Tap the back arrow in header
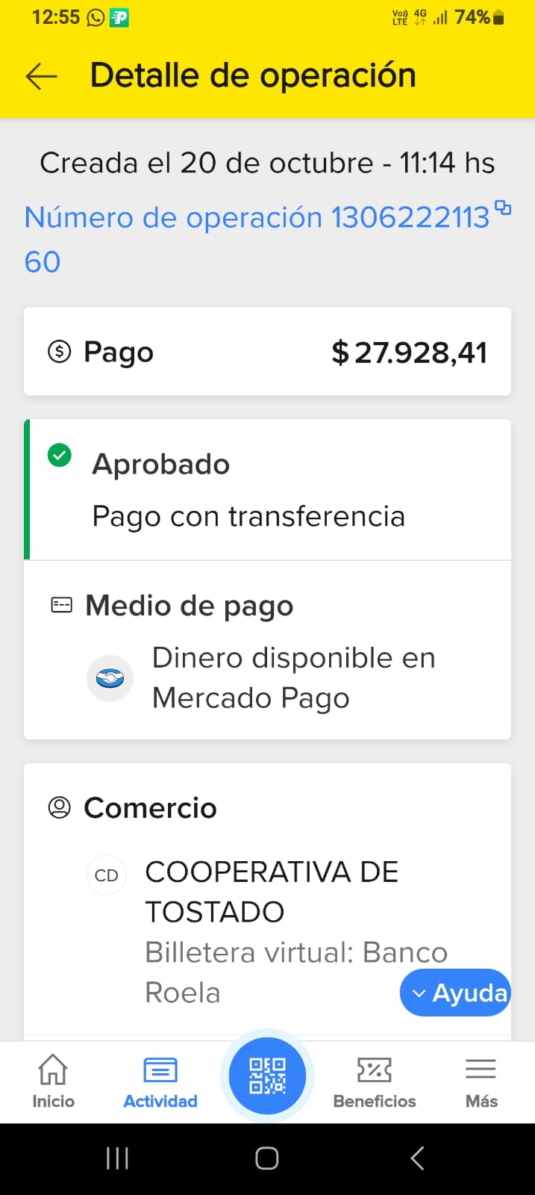Viewport: 535px width, 1195px height. 42,76
